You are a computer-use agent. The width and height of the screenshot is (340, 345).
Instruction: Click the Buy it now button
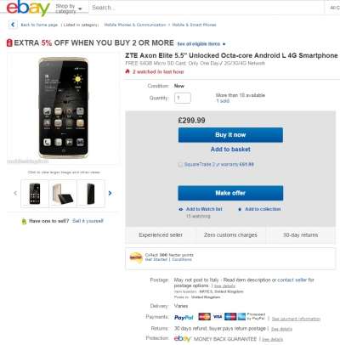point(230,135)
